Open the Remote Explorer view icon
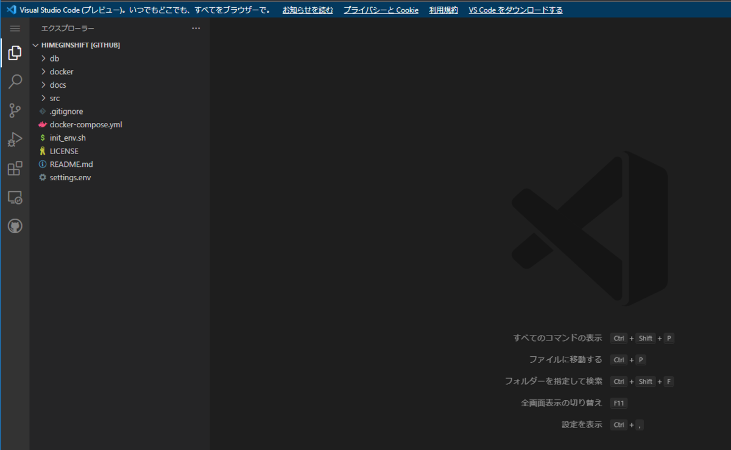The image size is (731, 450). (x=15, y=198)
